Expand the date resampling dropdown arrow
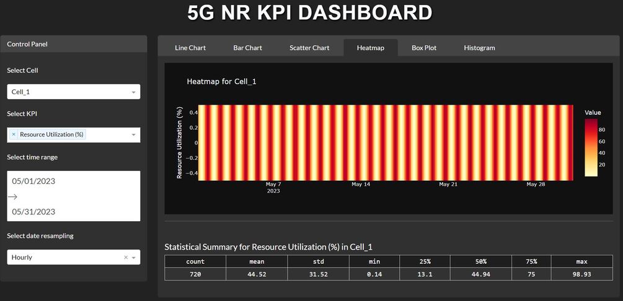 [133, 258]
